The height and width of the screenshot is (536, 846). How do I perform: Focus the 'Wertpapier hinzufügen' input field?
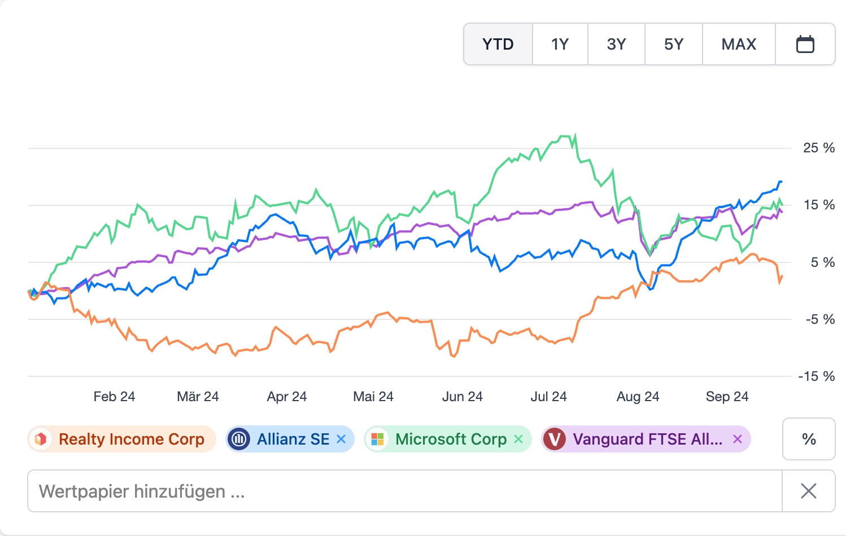(404, 491)
